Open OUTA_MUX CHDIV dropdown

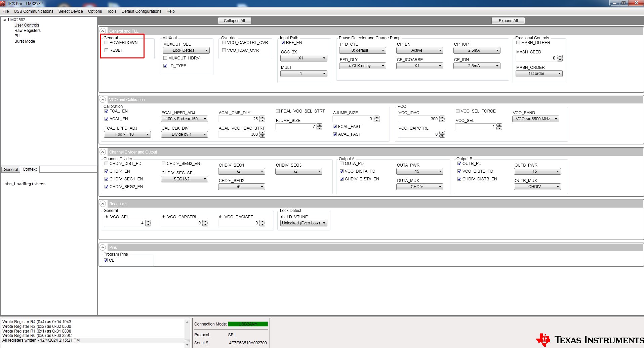pos(420,187)
